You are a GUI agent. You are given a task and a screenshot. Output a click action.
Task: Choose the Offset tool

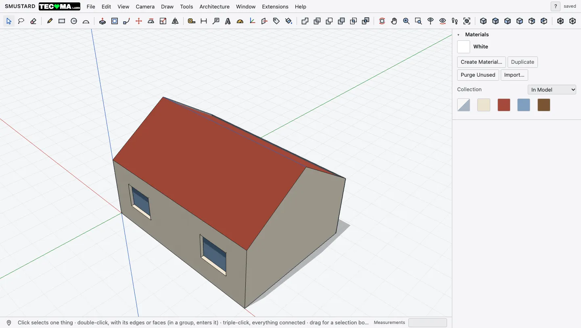[115, 21]
